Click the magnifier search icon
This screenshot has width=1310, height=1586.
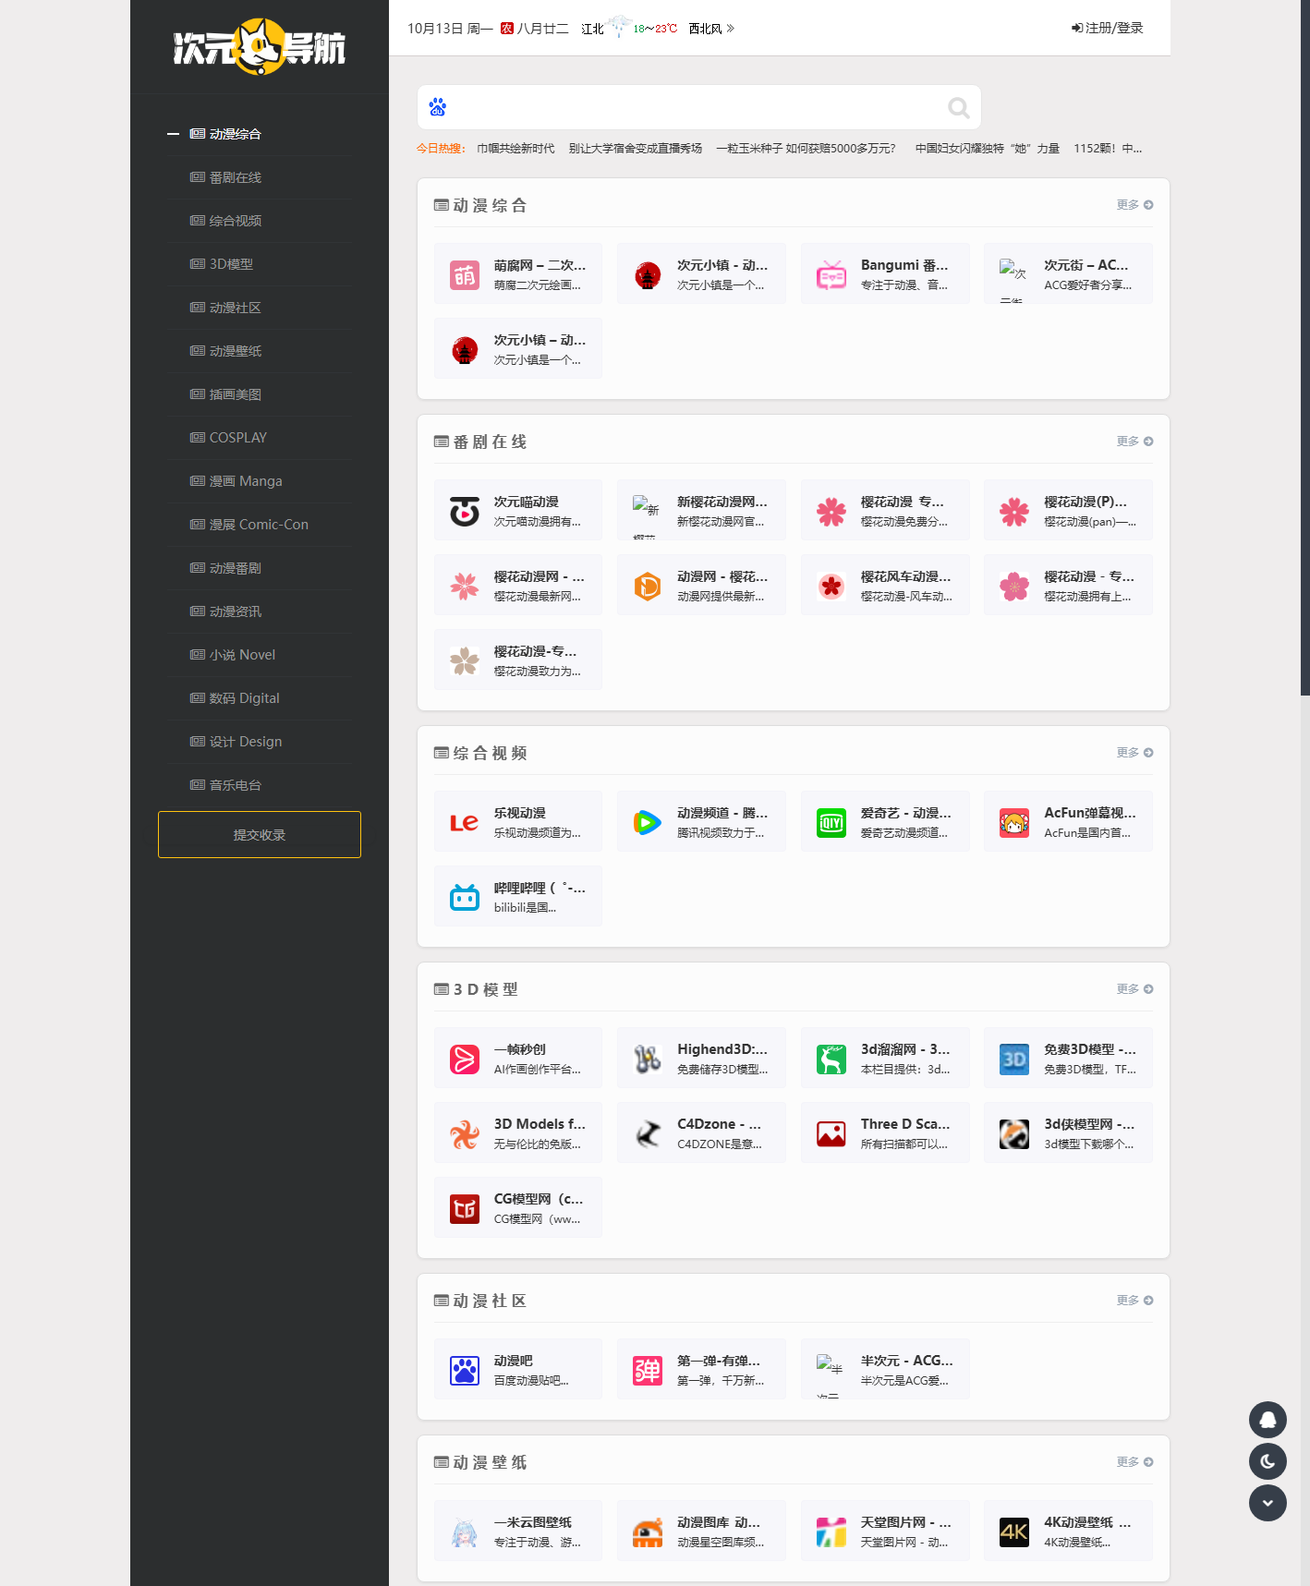click(x=958, y=108)
